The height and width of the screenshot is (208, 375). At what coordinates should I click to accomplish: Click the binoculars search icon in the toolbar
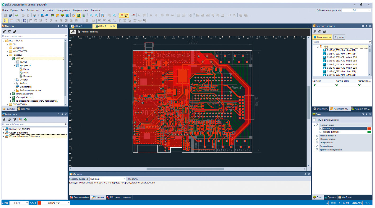pyautogui.click(x=47, y=15)
